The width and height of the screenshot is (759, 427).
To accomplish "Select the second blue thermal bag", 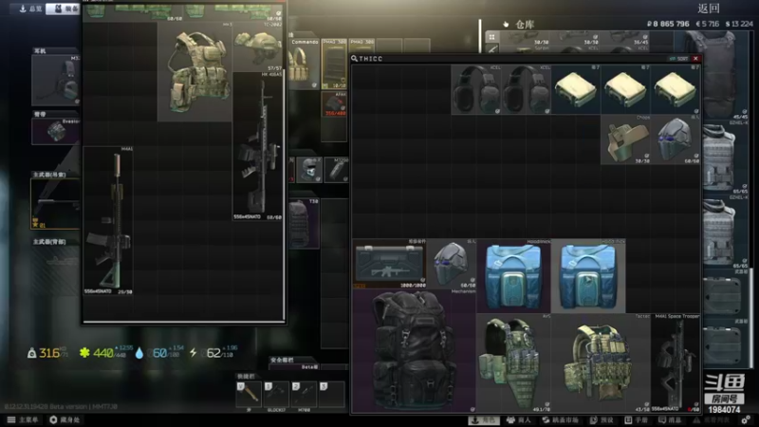I will (x=588, y=276).
